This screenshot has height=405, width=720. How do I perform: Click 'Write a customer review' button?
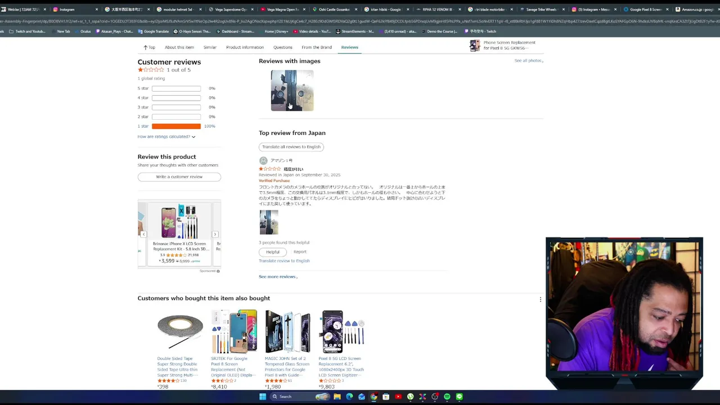coord(179,177)
